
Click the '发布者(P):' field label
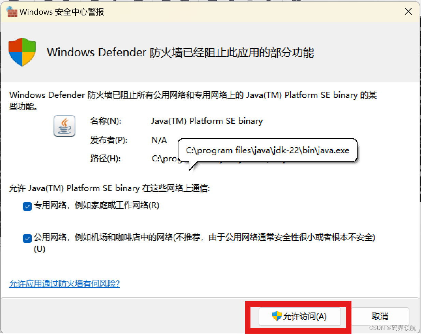point(109,140)
